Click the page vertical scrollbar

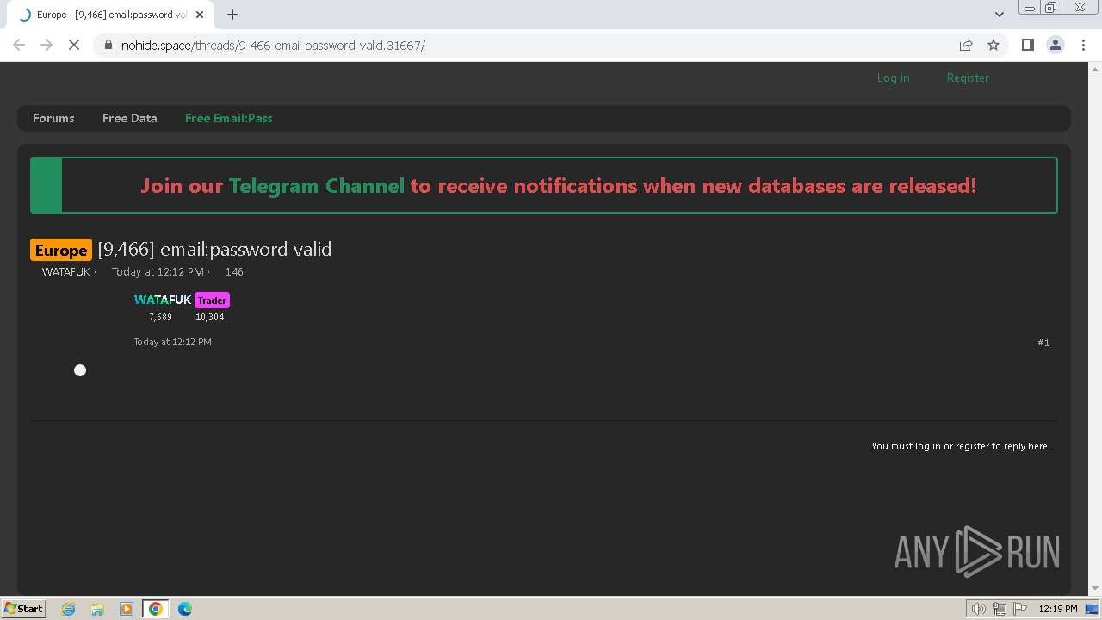(1095, 327)
